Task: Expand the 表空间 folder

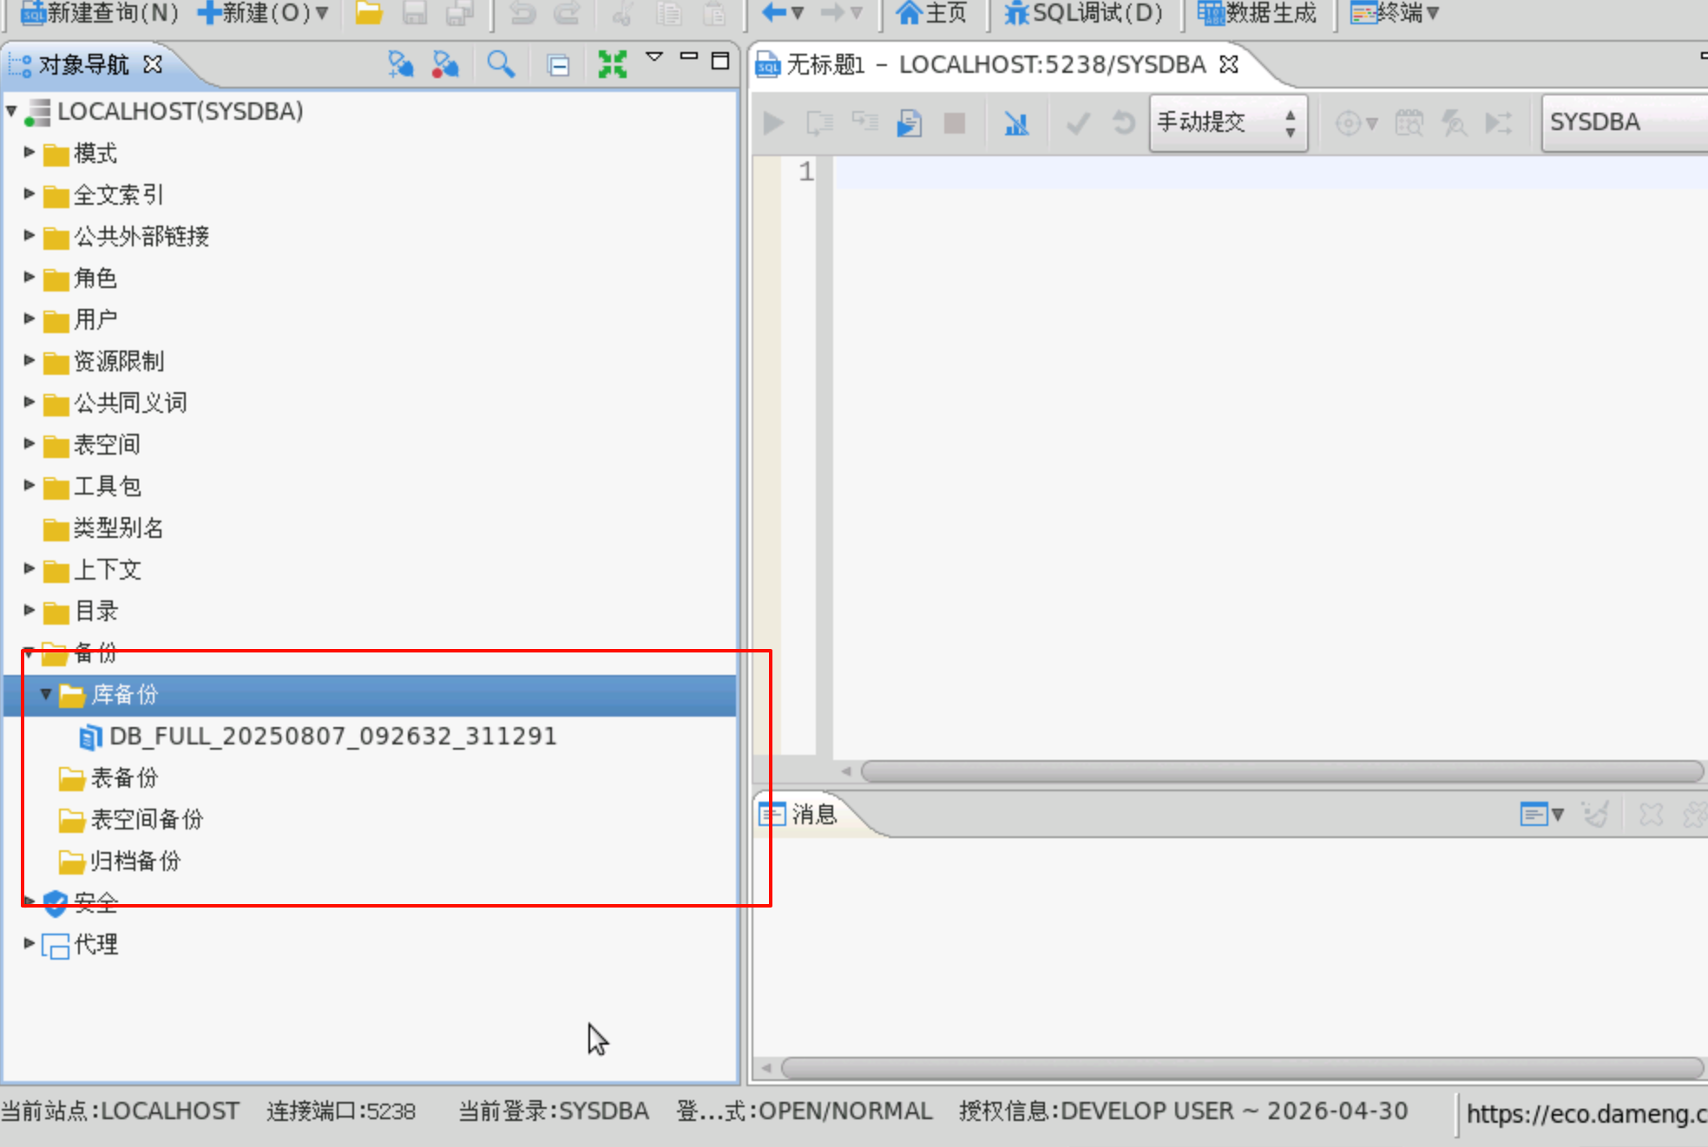Action: [x=29, y=443]
